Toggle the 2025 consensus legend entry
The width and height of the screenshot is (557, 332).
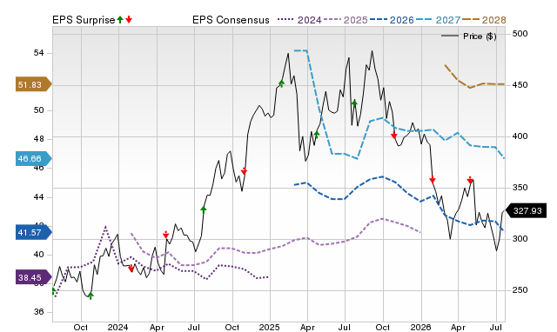346,20
